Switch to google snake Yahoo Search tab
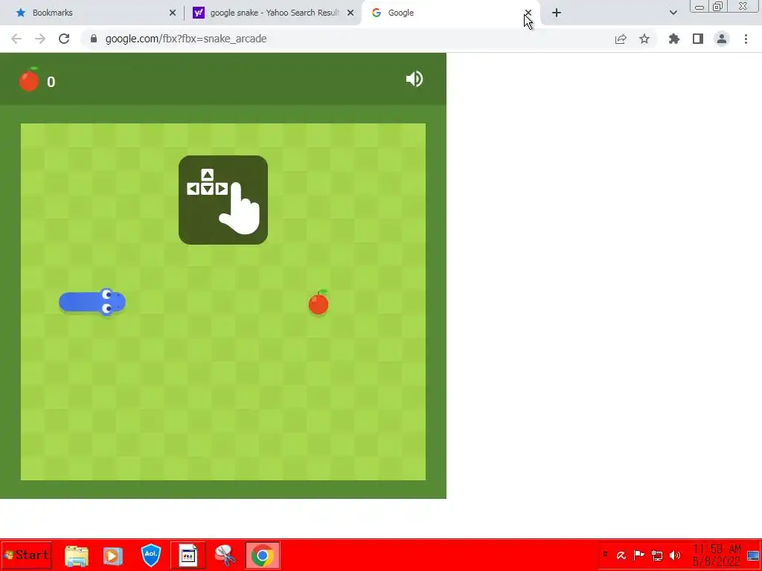Screen dimensions: 762x571 click(x=275, y=13)
